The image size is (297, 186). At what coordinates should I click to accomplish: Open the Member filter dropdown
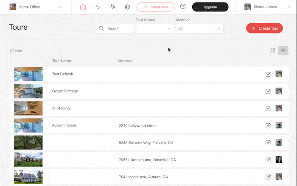pos(199,29)
